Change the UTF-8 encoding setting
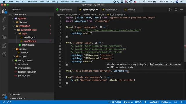 pyautogui.click(x=138, y=102)
